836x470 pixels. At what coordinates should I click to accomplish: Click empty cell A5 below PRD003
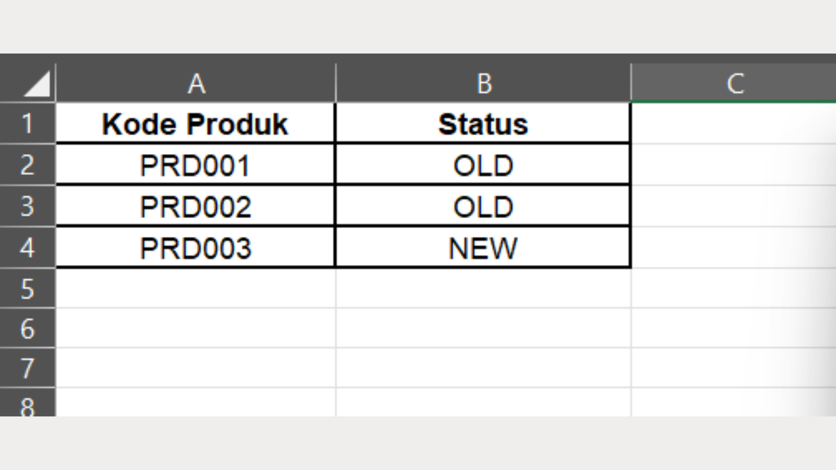click(x=195, y=288)
